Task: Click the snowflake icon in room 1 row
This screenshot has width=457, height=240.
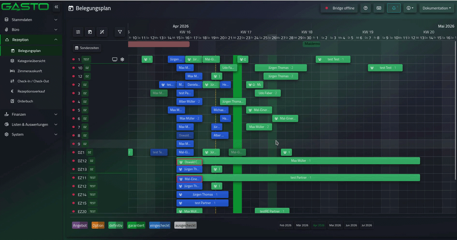Action: (x=122, y=59)
